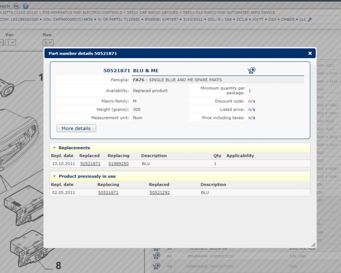Collapse the Product previously in use section
The image size is (341, 273).
tap(54, 176)
